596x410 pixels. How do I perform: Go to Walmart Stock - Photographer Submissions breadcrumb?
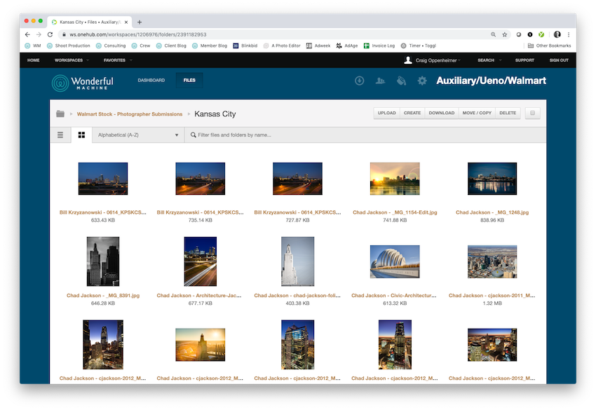pos(130,114)
